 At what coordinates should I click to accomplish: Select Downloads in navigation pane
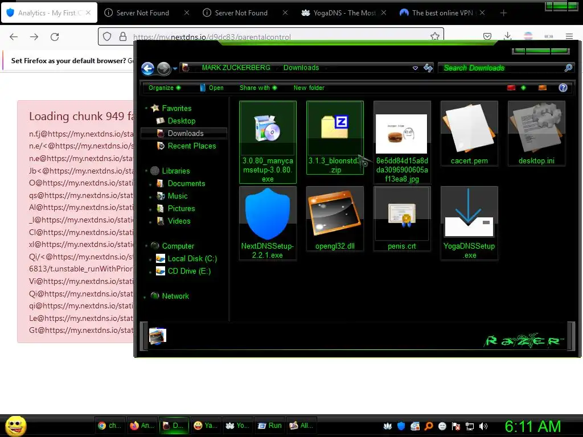tap(184, 133)
